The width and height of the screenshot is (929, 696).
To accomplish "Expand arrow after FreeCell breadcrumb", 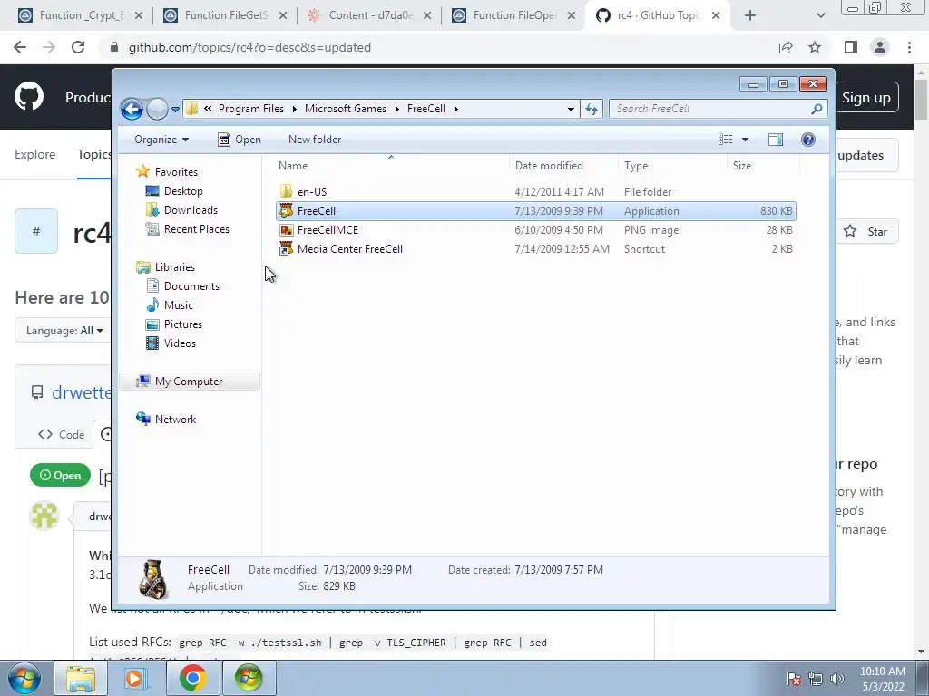I will [456, 109].
